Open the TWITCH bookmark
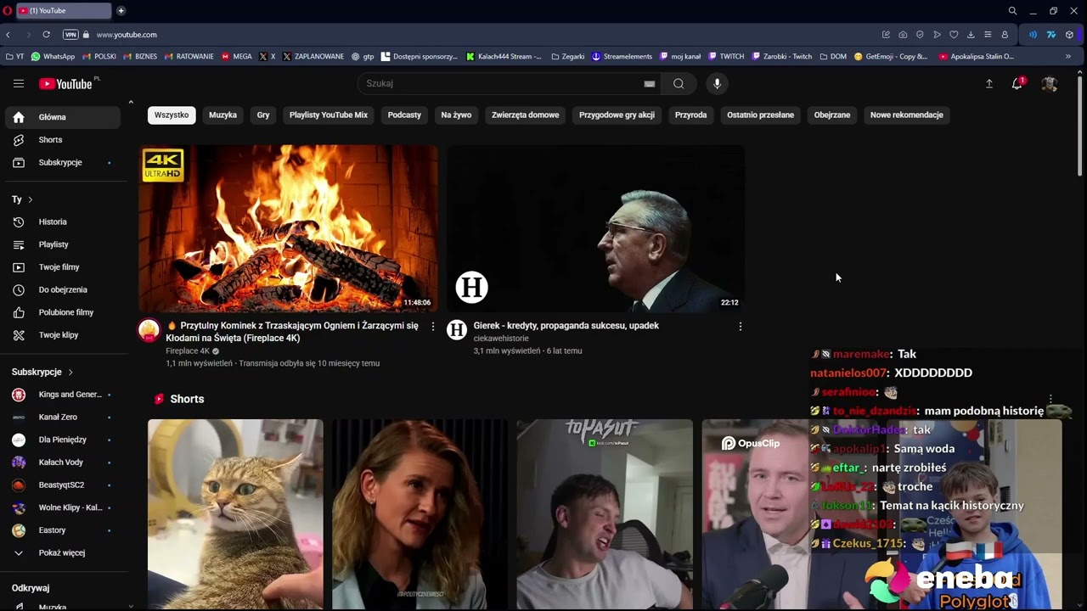Screen dimensions: 1087x611 point(725,57)
